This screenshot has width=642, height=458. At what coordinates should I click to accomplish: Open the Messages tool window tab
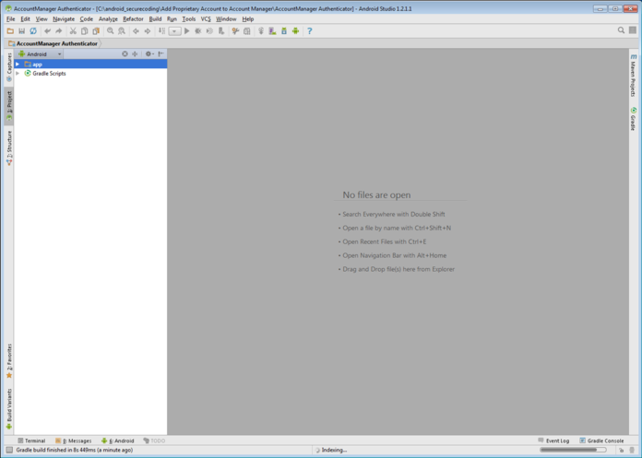[73, 440]
